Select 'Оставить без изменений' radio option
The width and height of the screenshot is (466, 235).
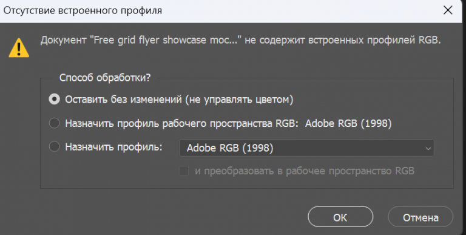(x=54, y=100)
